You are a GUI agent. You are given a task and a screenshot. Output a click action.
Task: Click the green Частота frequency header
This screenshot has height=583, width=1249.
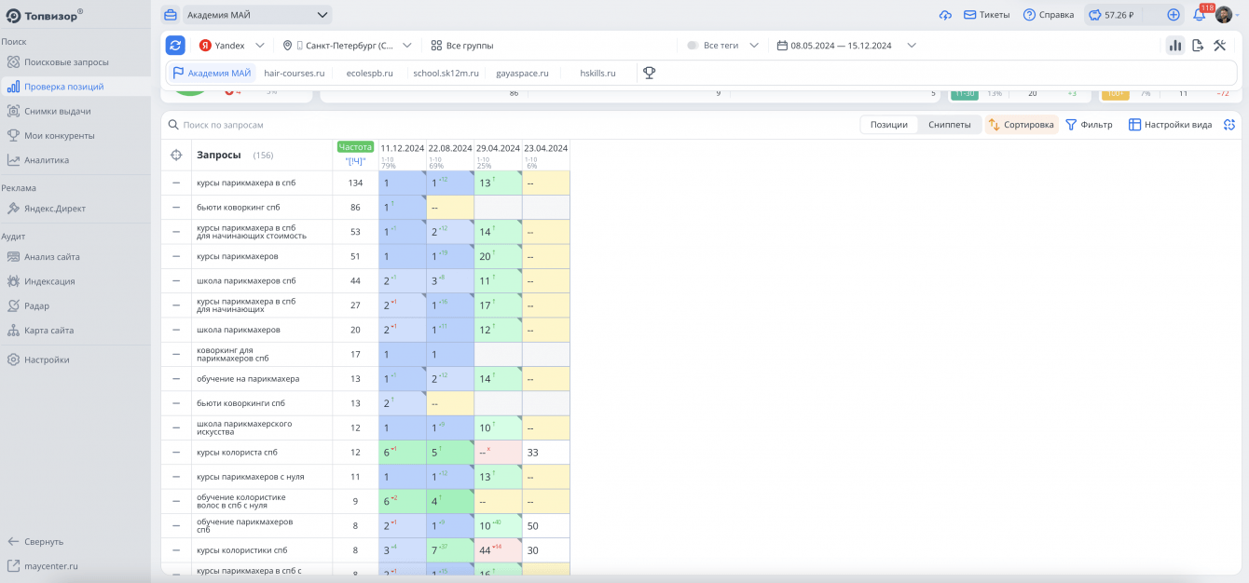click(x=355, y=147)
